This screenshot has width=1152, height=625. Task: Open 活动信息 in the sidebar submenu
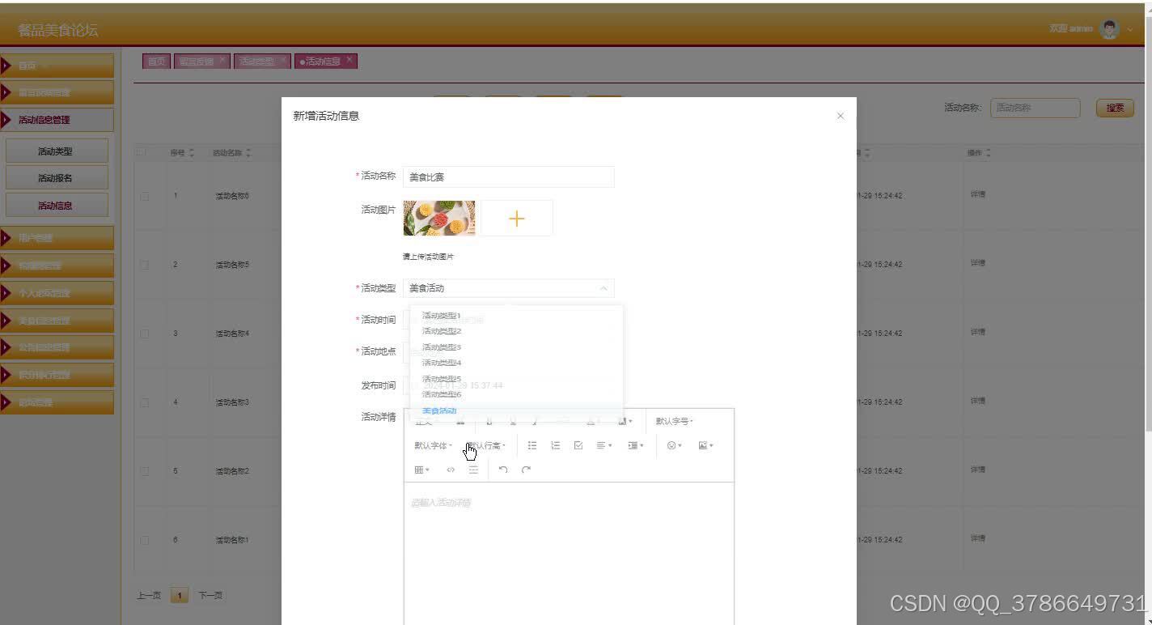coord(57,206)
